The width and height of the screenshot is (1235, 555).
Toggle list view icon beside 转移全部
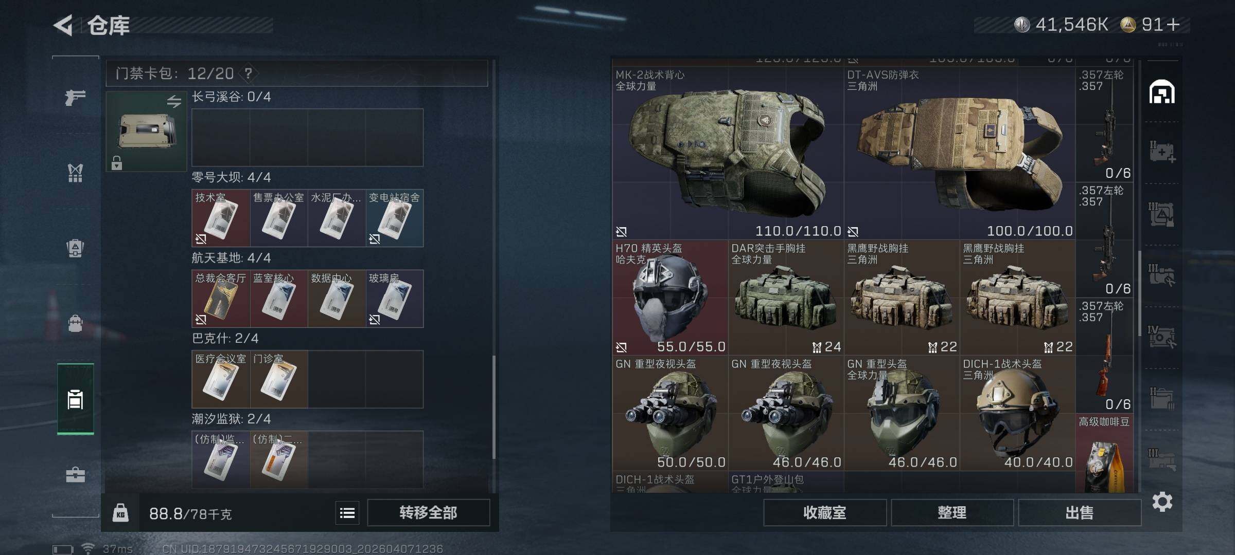347,513
